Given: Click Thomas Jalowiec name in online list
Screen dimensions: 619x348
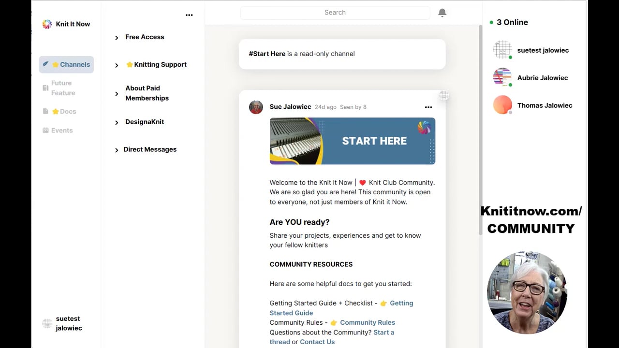Looking at the screenshot, I should [545, 105].
